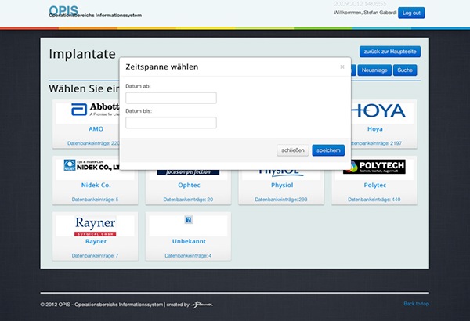Select the Hoya logo thumbnail
470x321 pixels.
[x=378, y=111]
